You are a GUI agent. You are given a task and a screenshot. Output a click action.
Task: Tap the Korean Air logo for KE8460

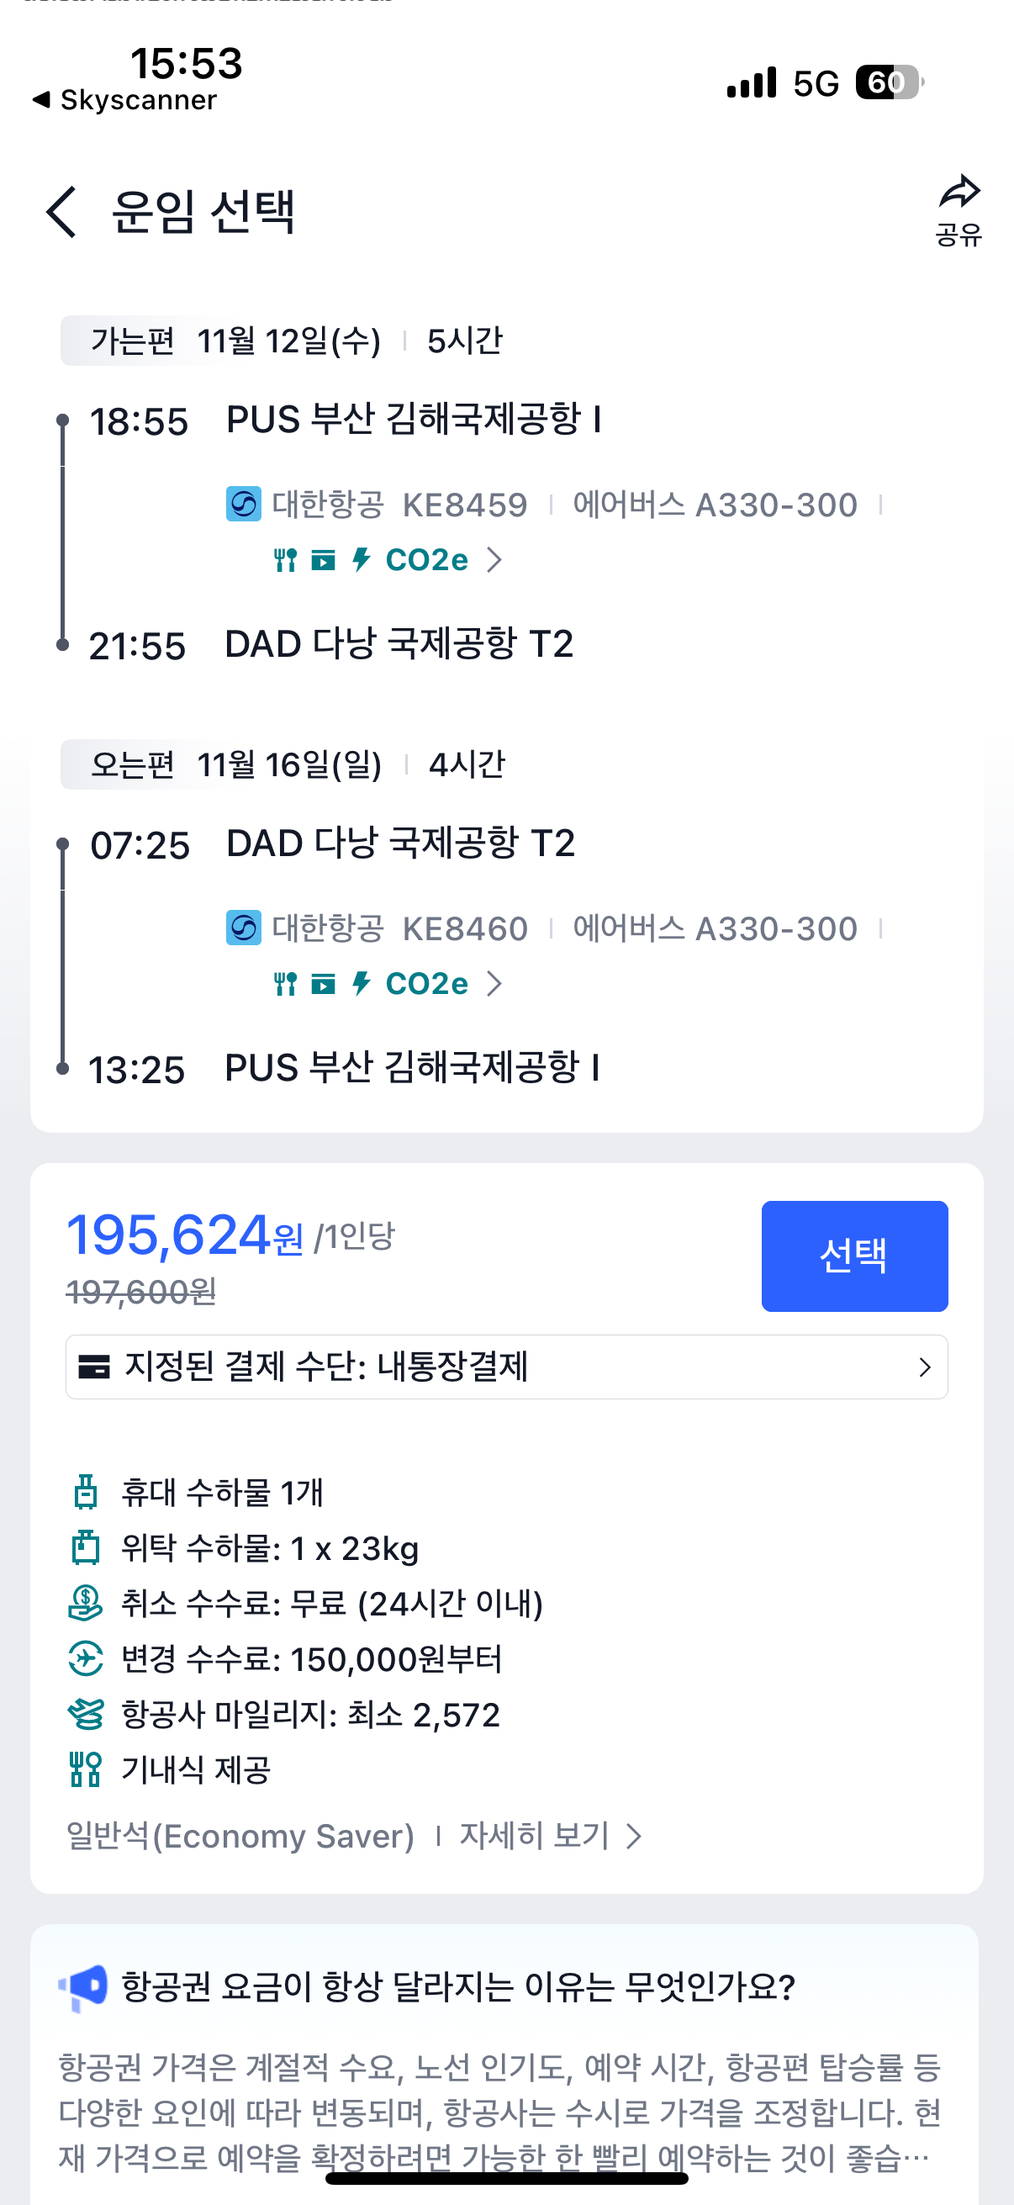point(243,928)
